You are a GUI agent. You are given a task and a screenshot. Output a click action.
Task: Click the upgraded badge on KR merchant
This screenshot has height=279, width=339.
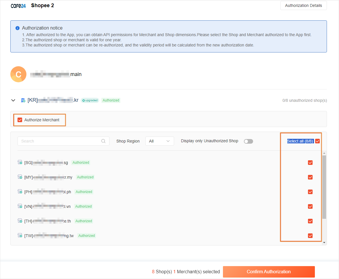(x=90, y=100)
